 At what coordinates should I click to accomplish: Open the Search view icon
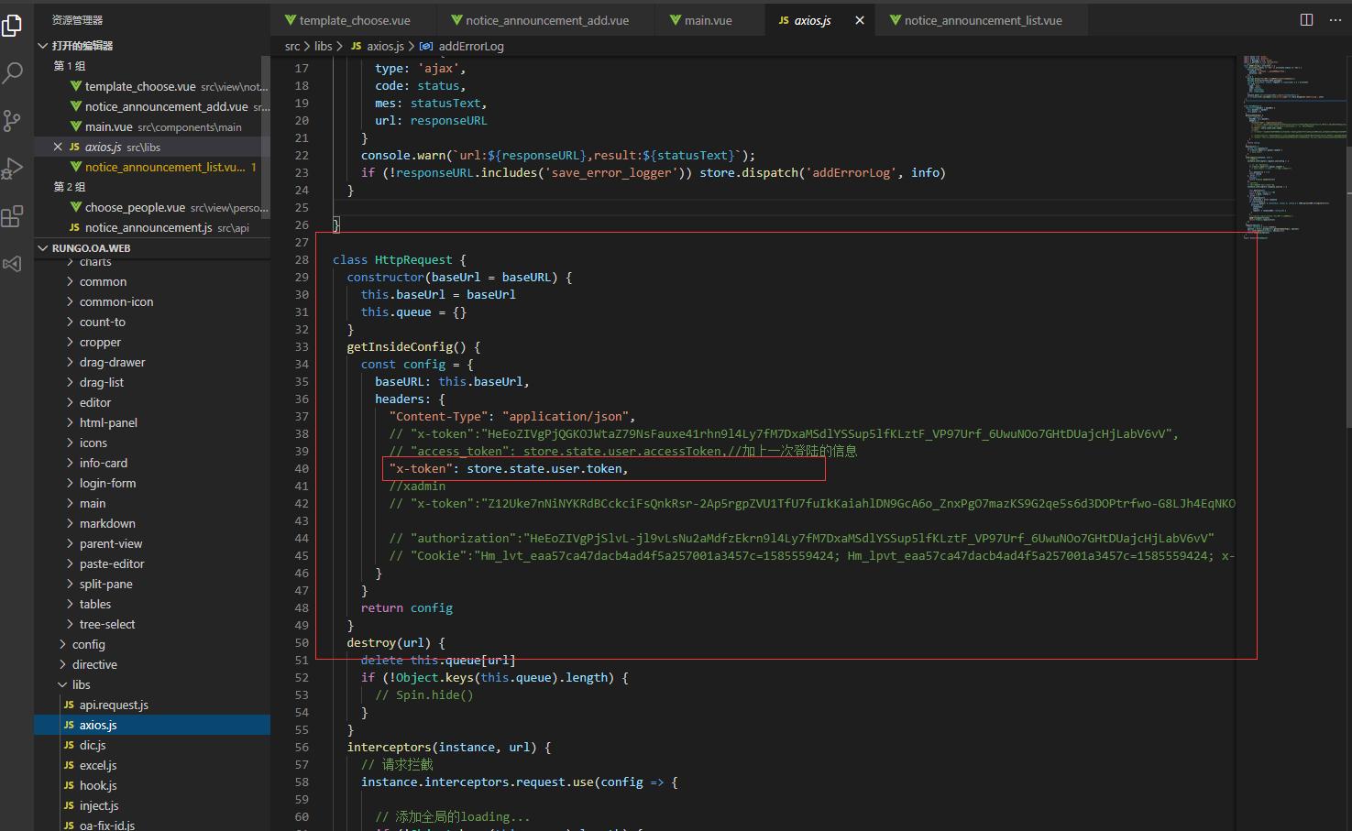(x=13, y=73)
